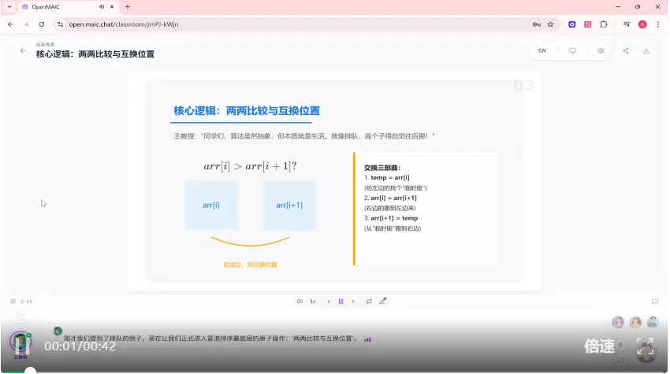Click the audio waveform icon after subtitle
This screenshot has height=374, width=670.
[x=367, y=339]
